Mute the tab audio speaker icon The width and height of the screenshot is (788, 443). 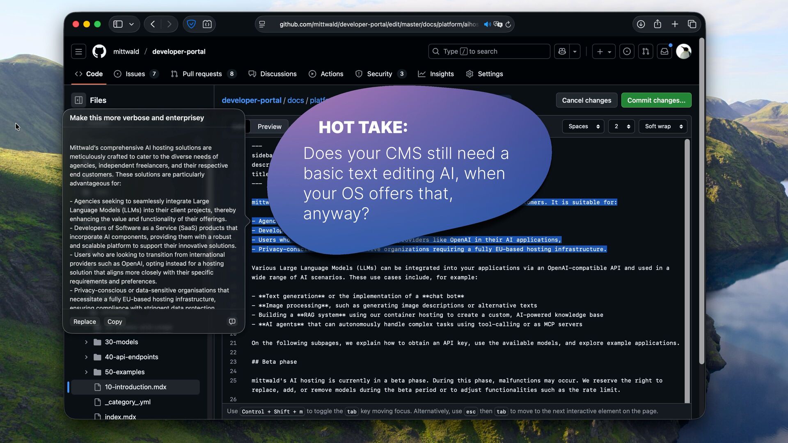click(487, 24)
